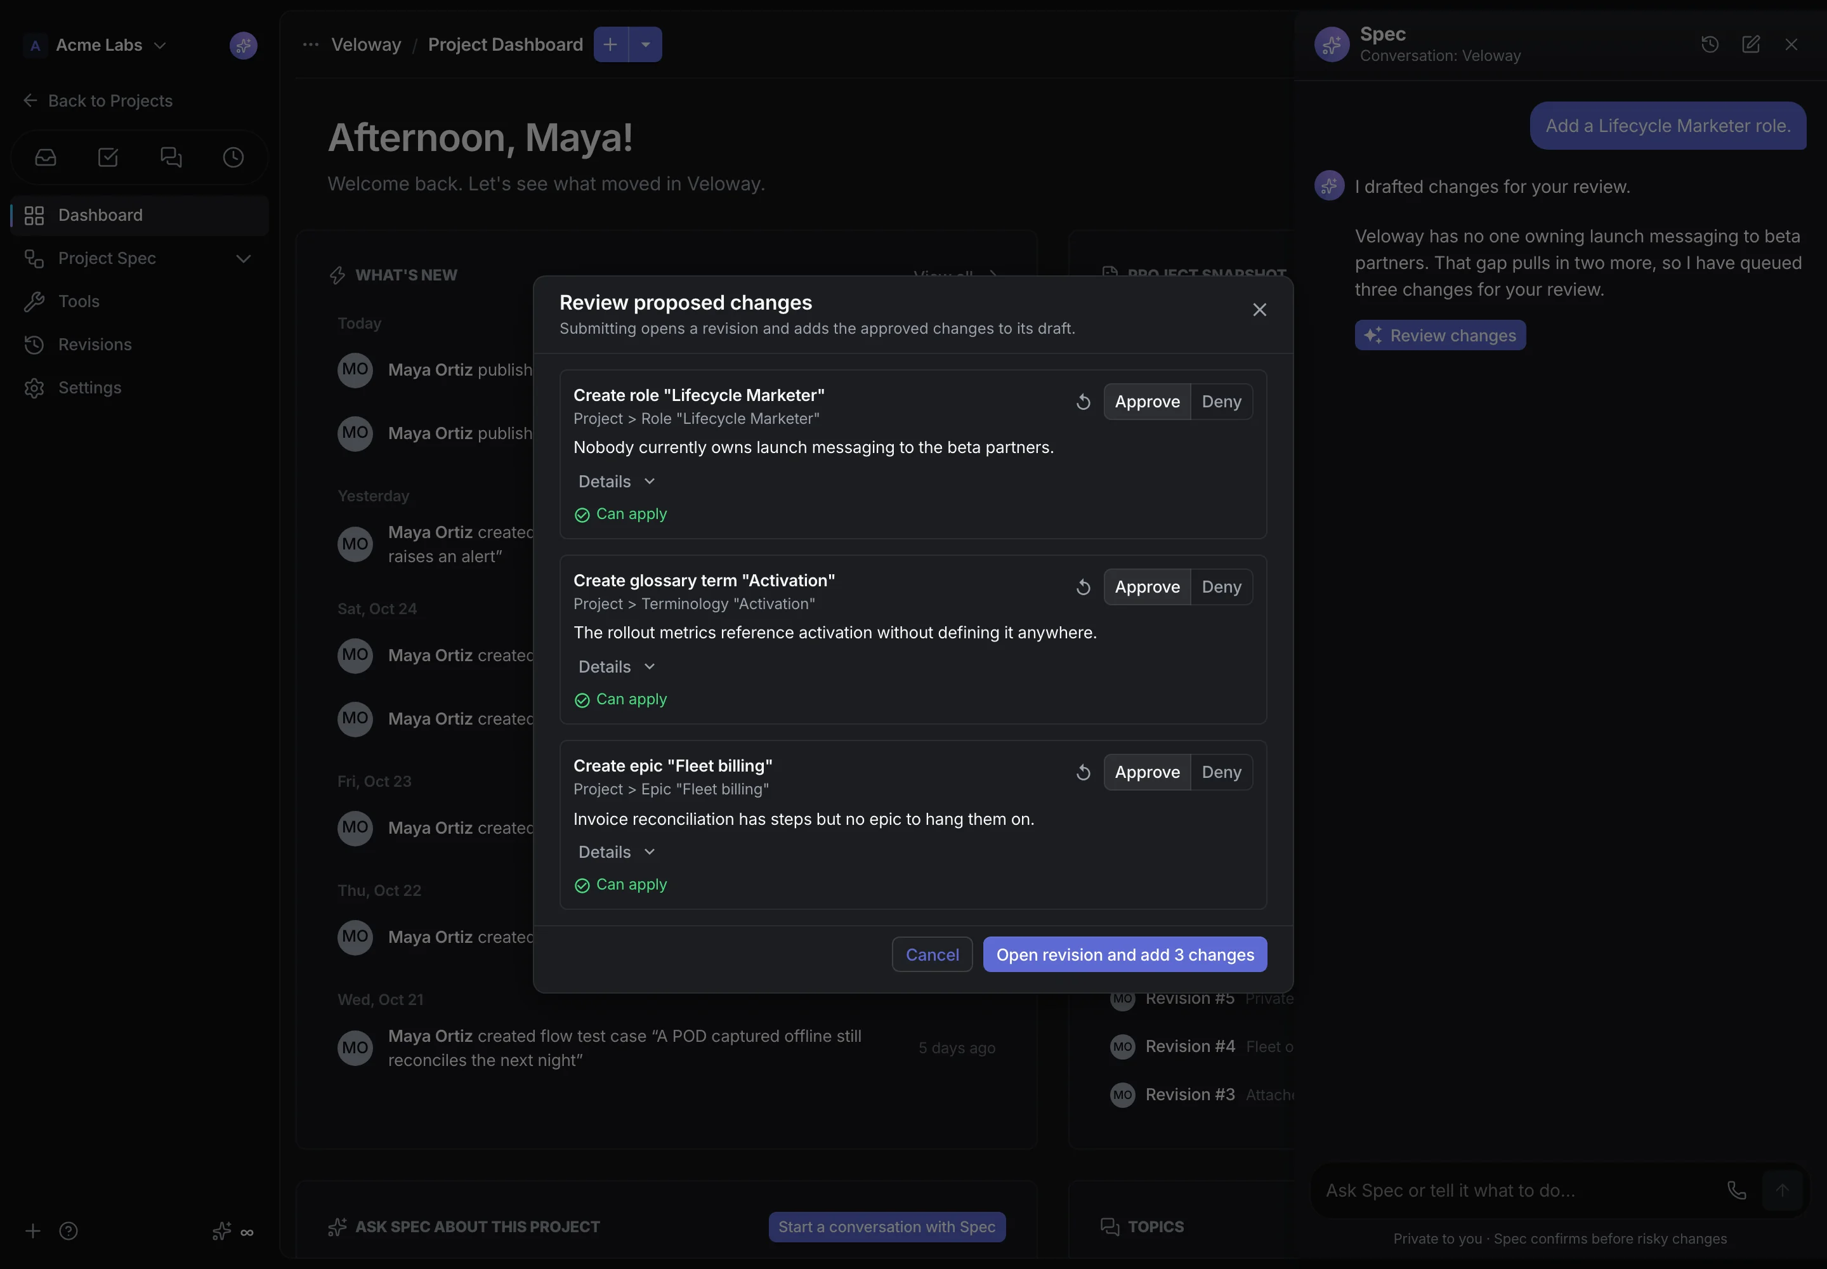Open the recent clock icon in sidebar

[233, 157]
